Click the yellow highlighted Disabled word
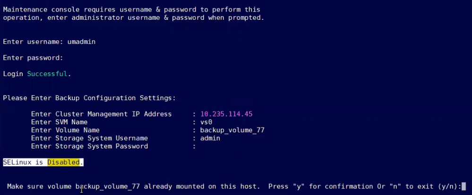 [x=65, y=162]
